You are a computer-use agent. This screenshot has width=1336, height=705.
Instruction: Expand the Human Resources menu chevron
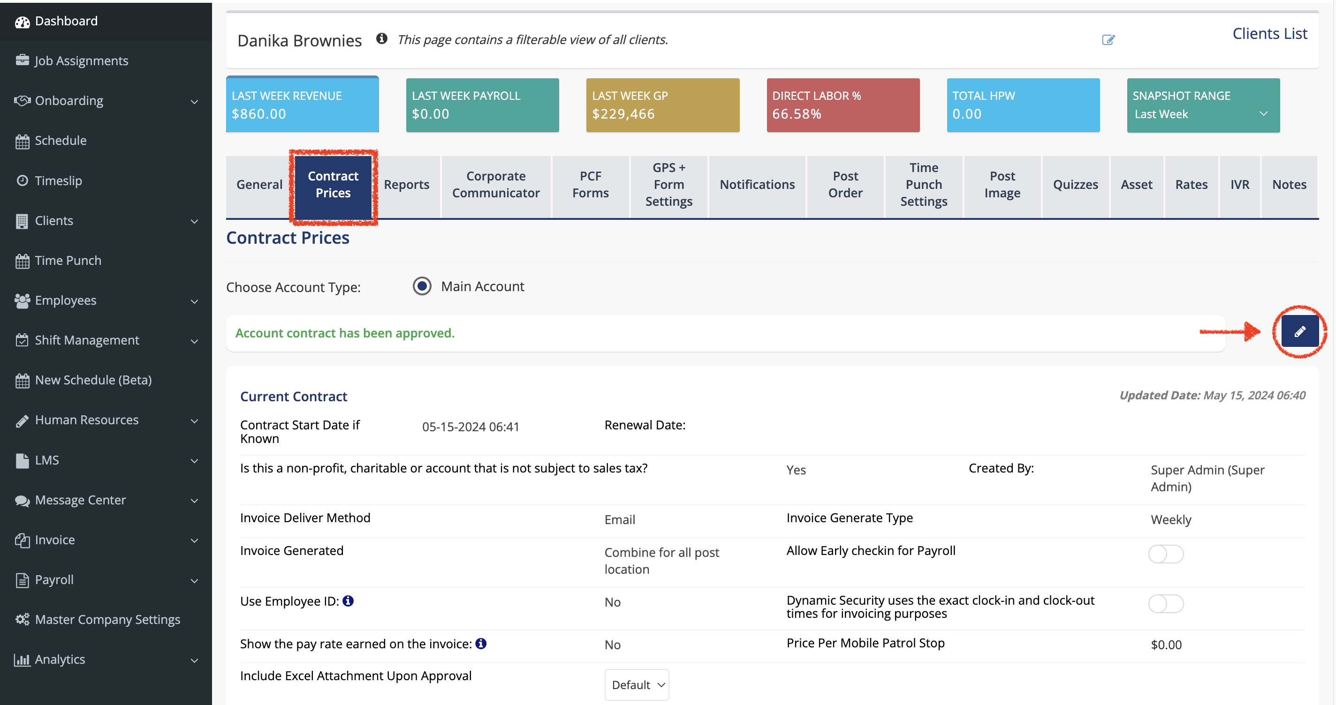pyautogui.click(x=195, y=421)
